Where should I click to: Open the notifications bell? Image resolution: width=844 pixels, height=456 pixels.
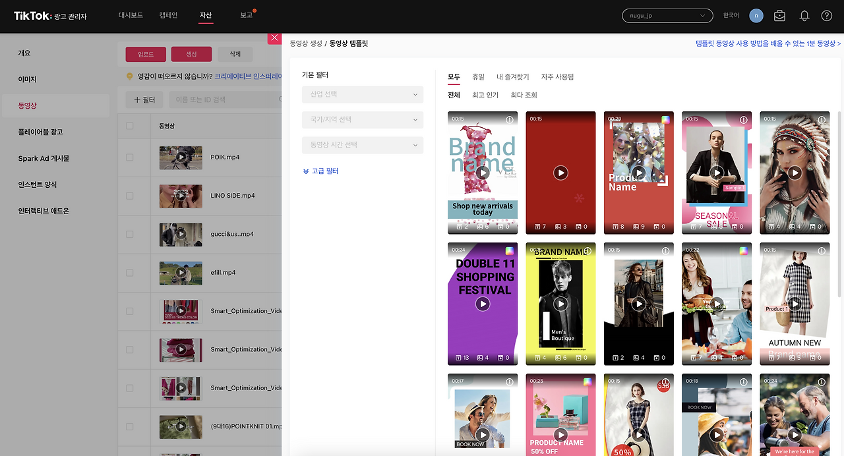804,16
